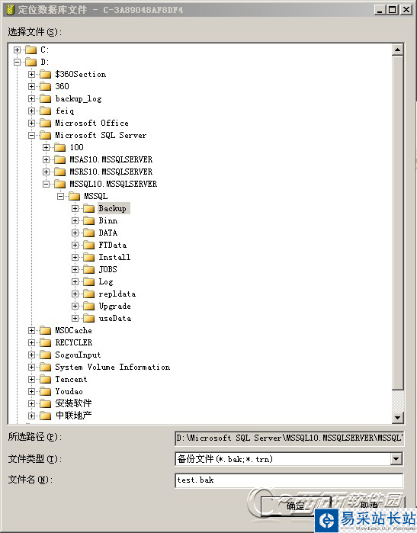The height and width of the screenshot is (533, 417).
Task: Click the MSSQL10.MSSQLSERVER folder icon
Action: 59,185
